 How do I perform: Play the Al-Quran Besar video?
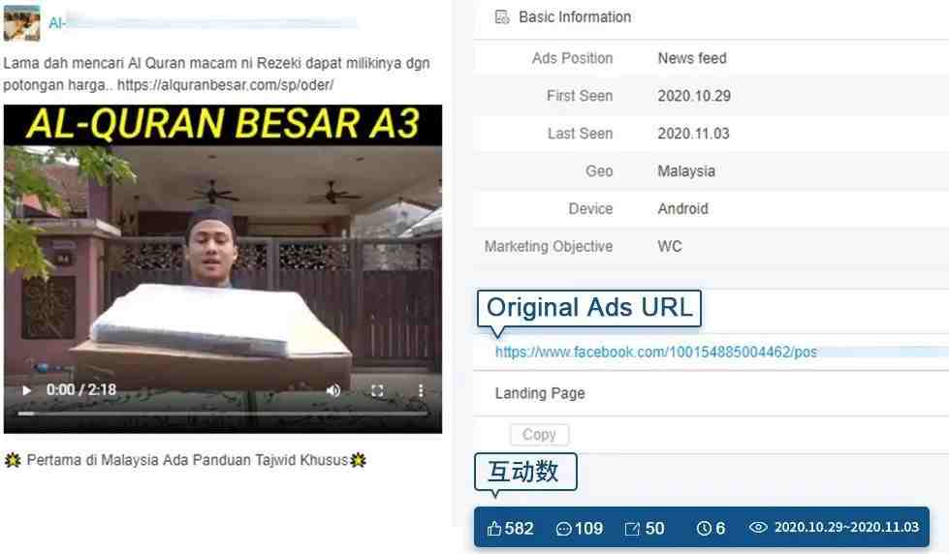26,390
